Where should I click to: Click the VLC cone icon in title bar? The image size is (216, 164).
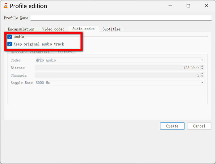click(x=5, y=6)
